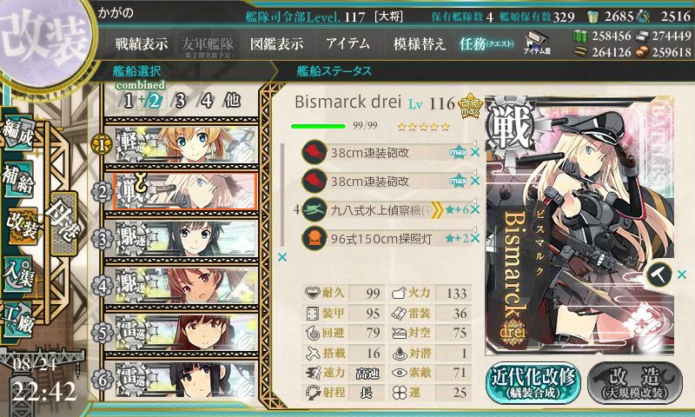Open the 工廠 factory sidebar icon
The image size is (695, 417).
18,318
